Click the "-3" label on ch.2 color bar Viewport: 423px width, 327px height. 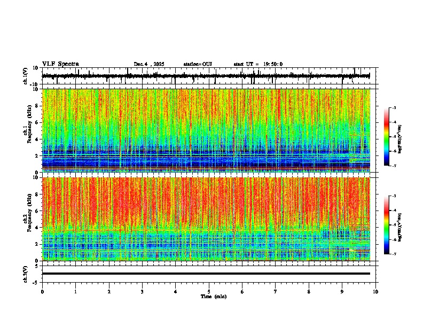(x=394, y=196)
